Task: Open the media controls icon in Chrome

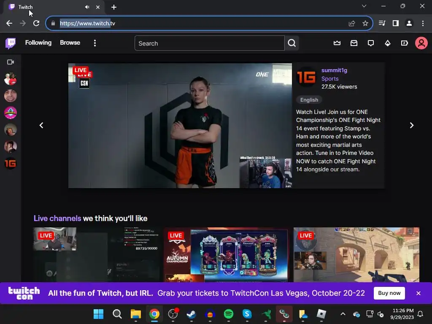Action: pos(382,24)
